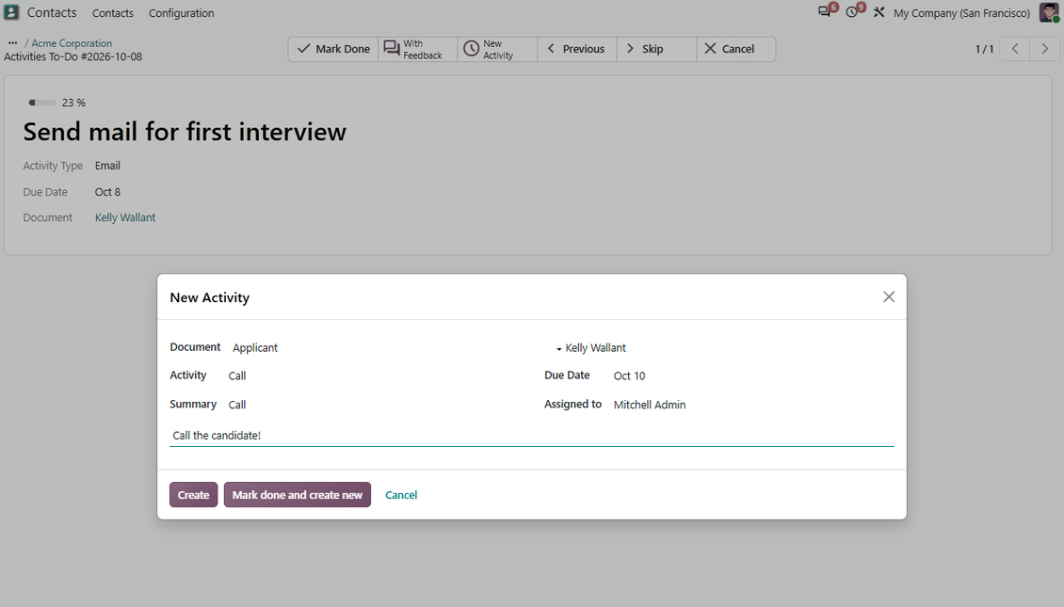The width and height of the screenshot is (1064, 607).
Task: Click the Previous button
Action: tap(577, 49)
